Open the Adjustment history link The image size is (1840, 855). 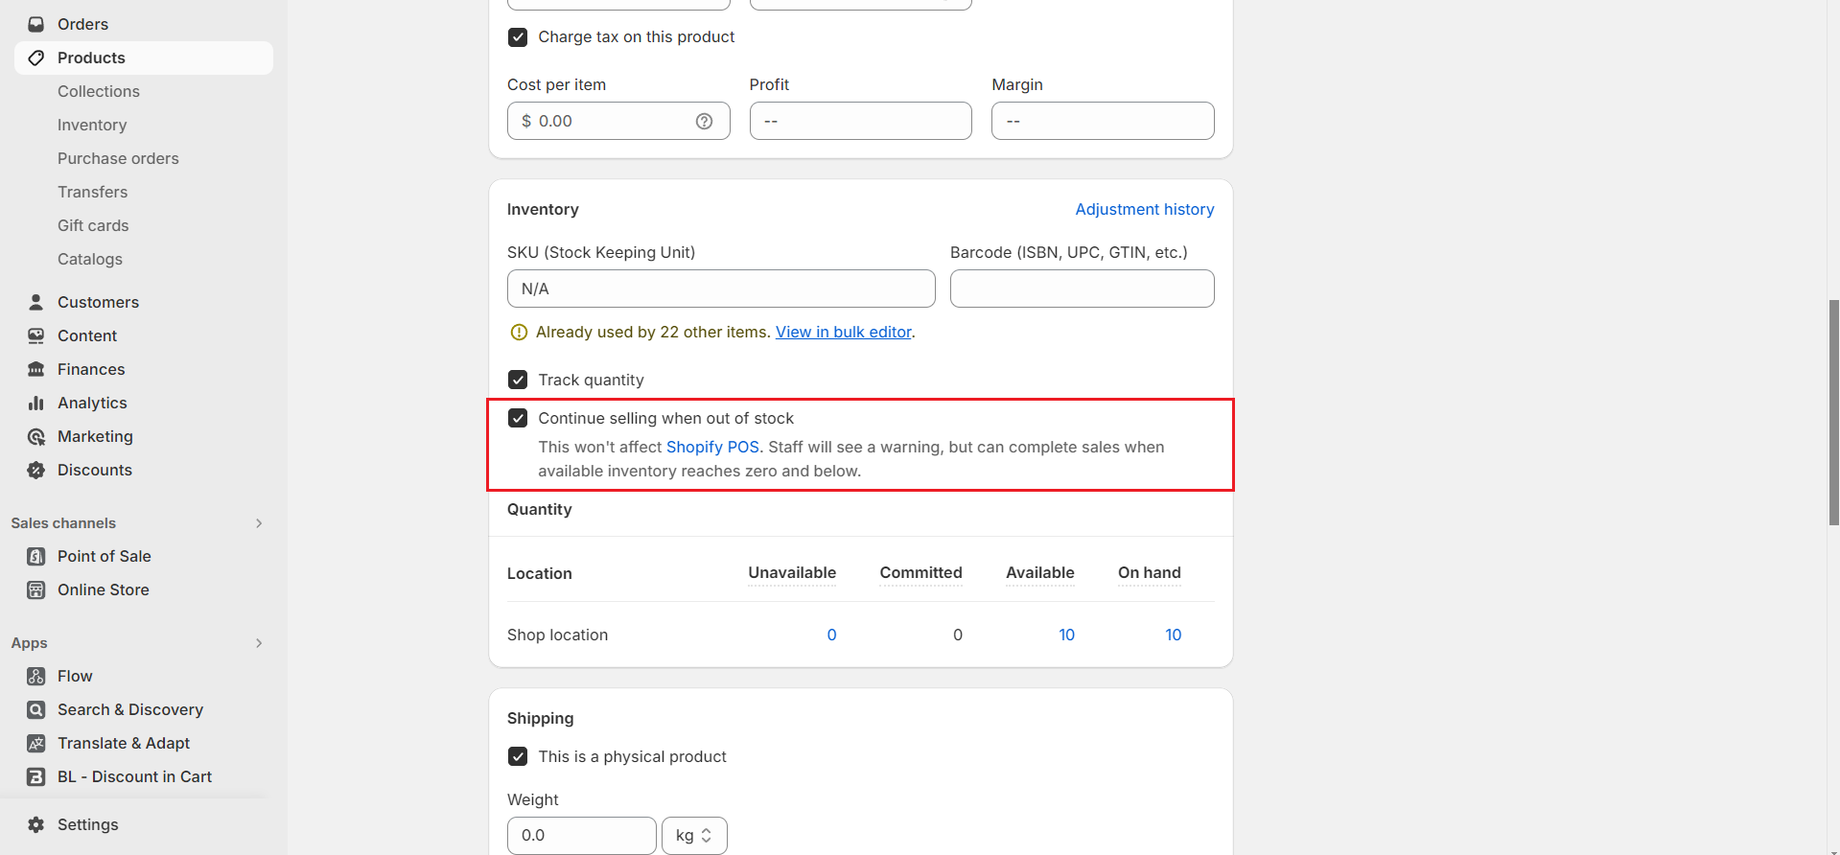point(1144,210)
